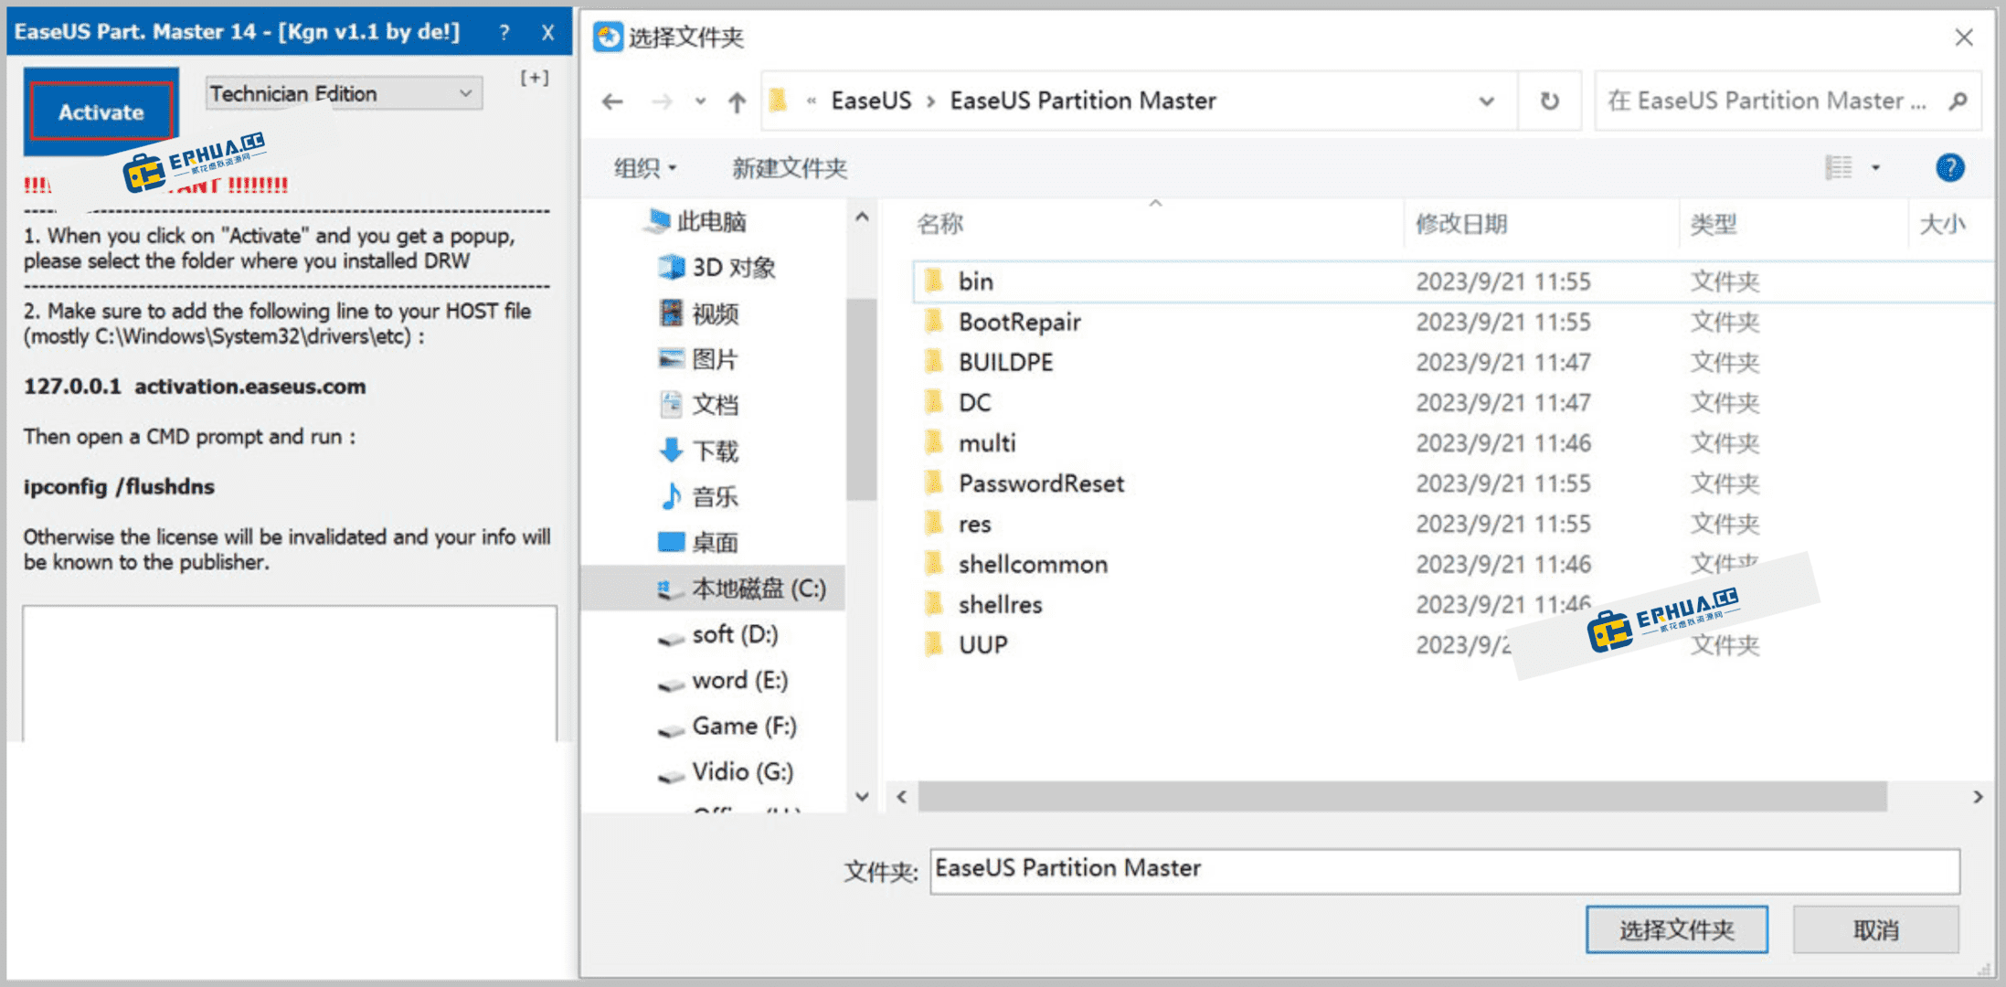Viewport: 2006px width, 987px height.
Task: Click the dialog title app icon
Action: 608,37
